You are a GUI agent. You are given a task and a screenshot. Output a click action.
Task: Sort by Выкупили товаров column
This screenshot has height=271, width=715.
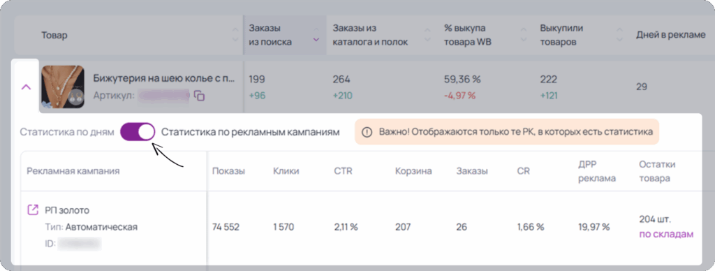point(619,35)
